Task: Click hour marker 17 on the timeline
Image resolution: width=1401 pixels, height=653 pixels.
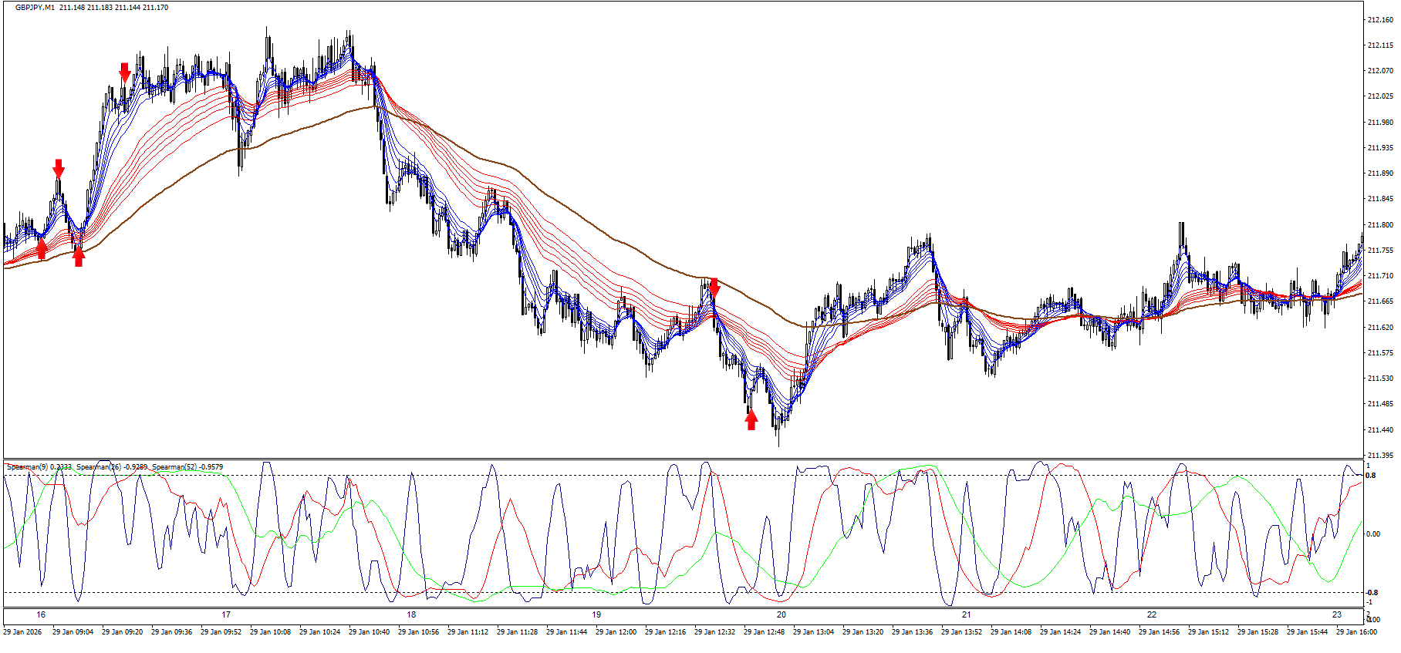Action: [226, 615]
